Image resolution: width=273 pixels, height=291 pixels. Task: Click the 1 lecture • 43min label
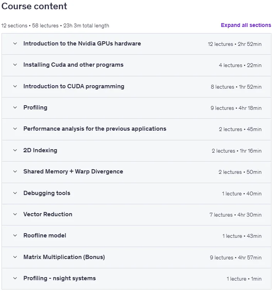click(242, 236)
